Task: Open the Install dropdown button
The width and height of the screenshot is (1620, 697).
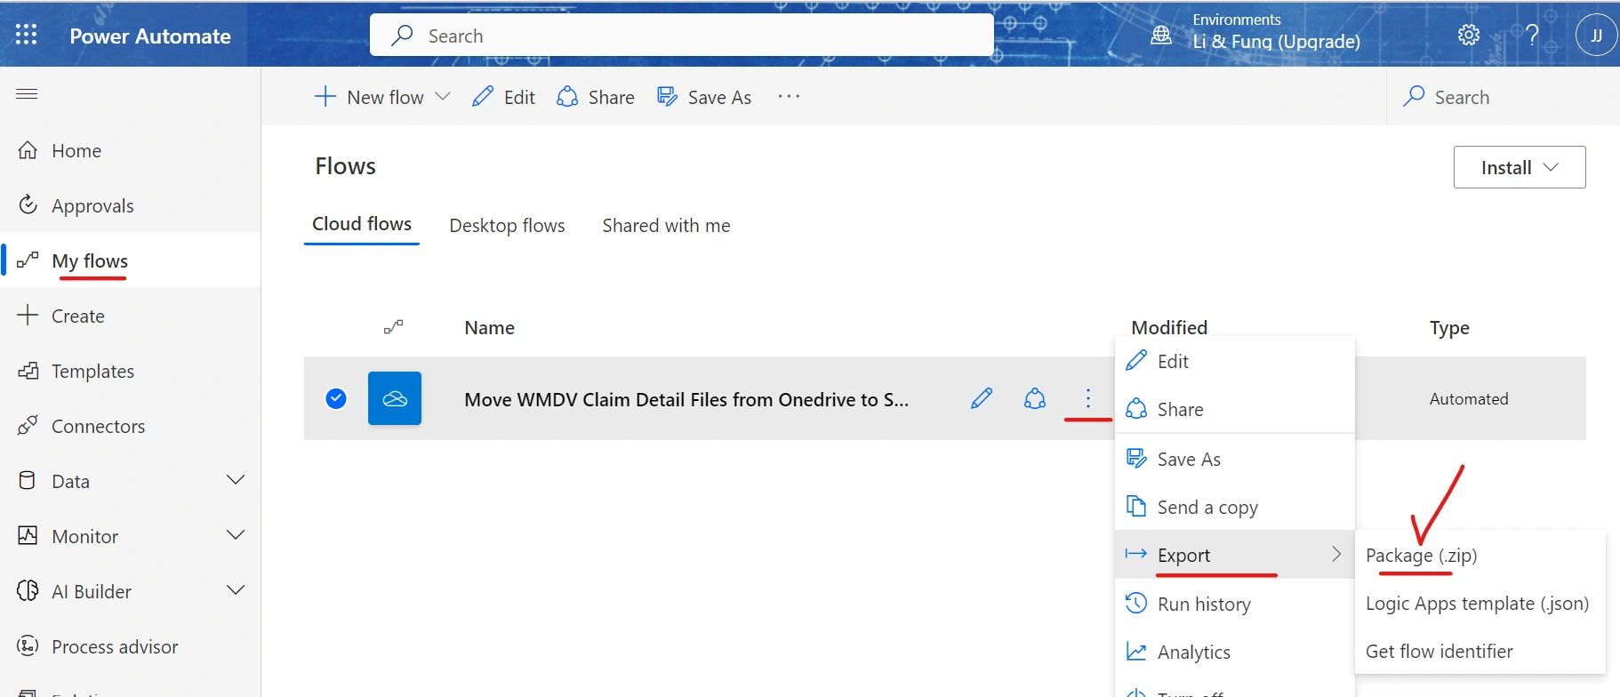Action: point(1519,167)
